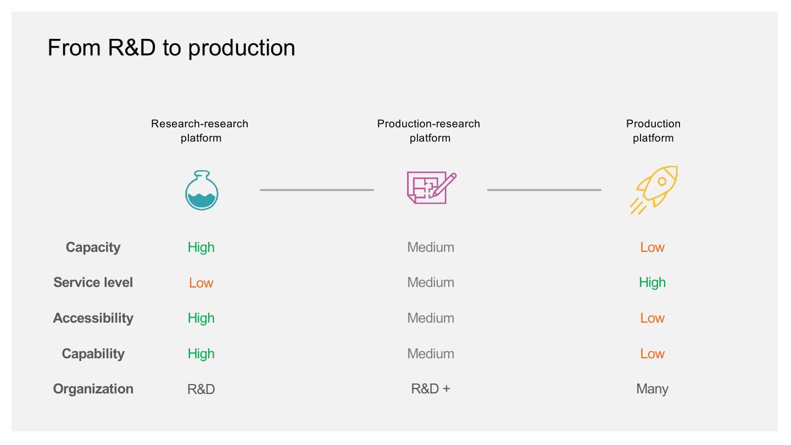The width and height of the screenshot is (791, 445).
Task: Click orange "Low" under Research-research Service level
Action: pos(201,283)
